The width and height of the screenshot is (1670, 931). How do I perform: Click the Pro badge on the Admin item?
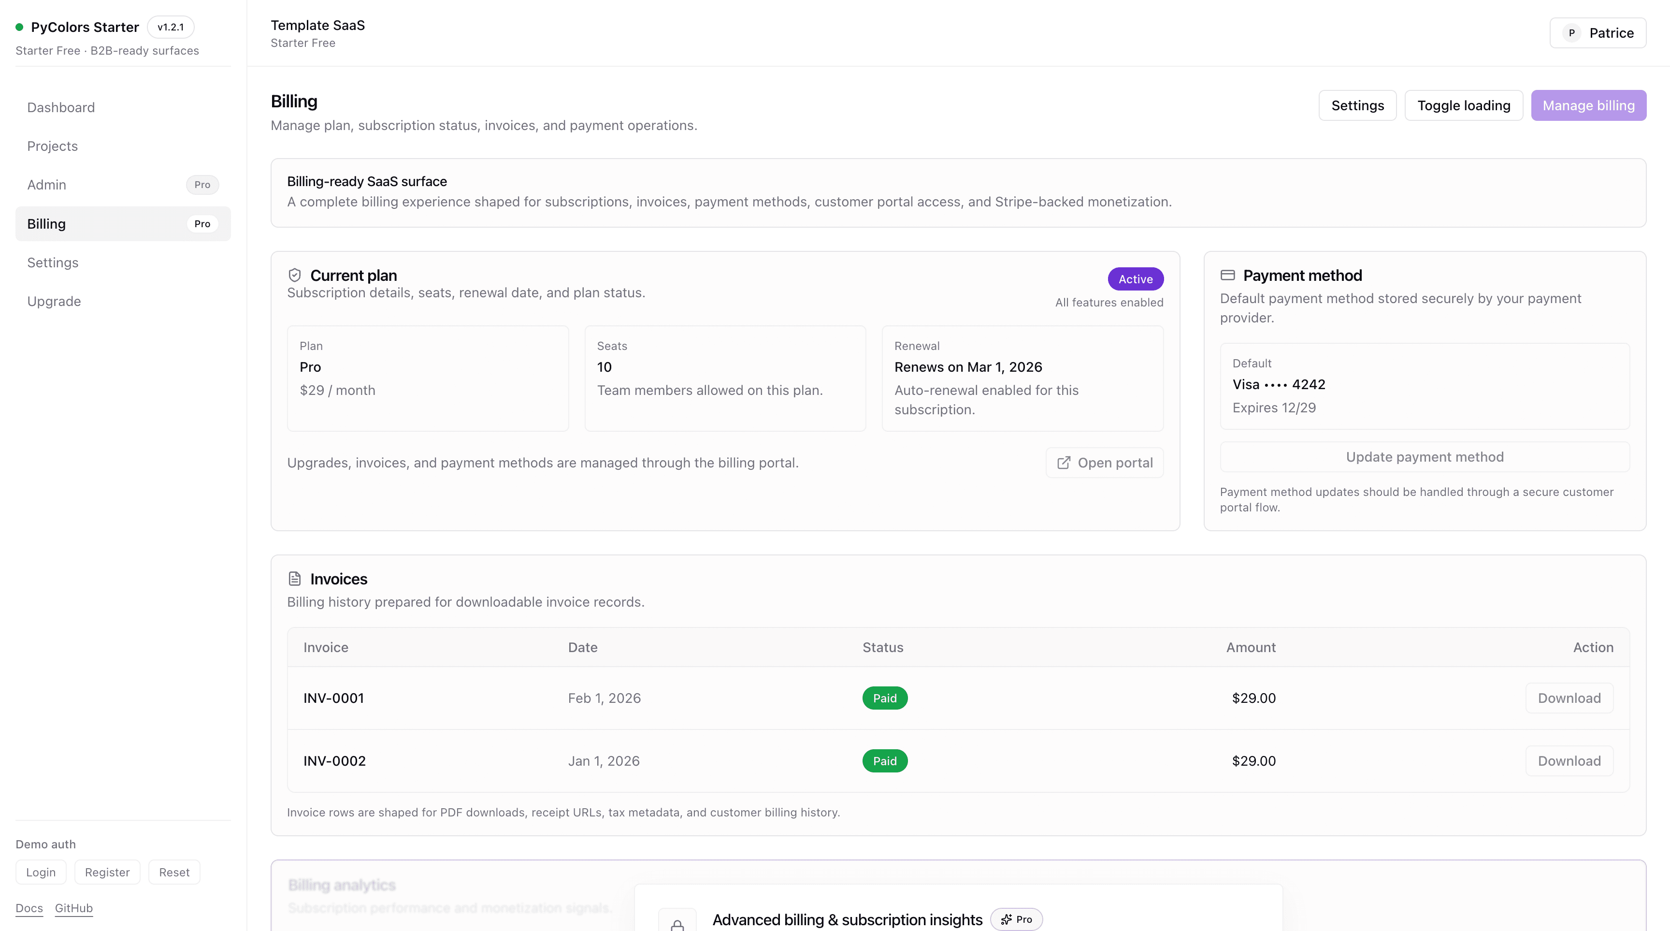[202, 185]
